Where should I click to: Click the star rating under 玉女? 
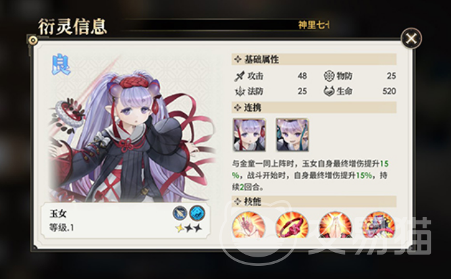click(x=189, y=228)
